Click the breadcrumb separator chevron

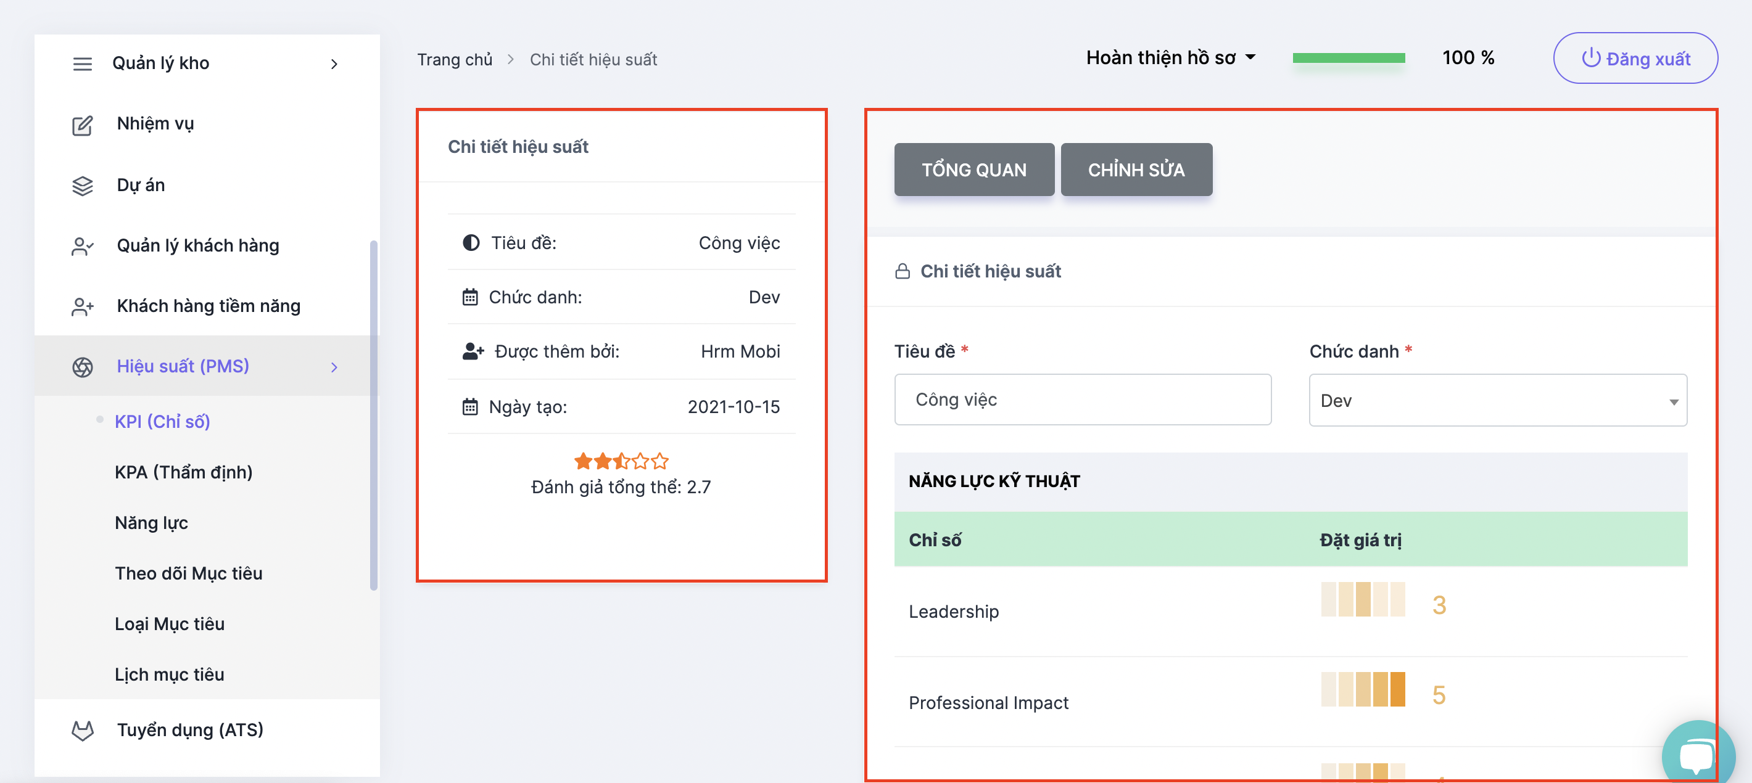511,60
